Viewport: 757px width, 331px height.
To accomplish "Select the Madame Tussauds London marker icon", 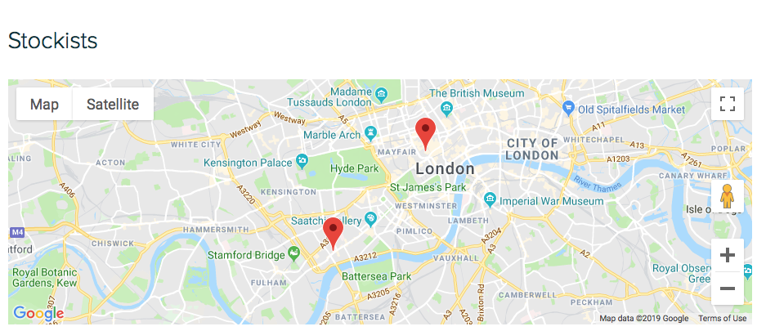I will 382,92.
